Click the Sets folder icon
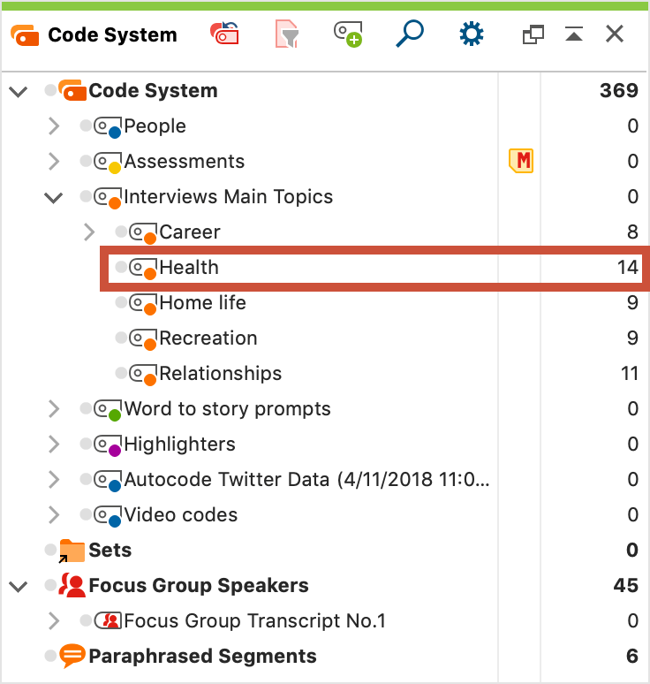The width and height of the screenshot is (650, 684). pos(72,551)
